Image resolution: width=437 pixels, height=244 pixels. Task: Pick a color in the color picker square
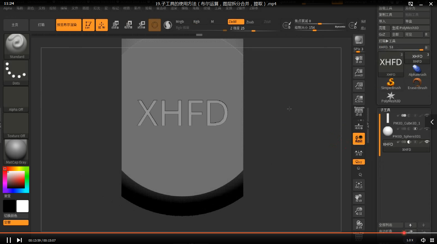[x=16, y=180]
